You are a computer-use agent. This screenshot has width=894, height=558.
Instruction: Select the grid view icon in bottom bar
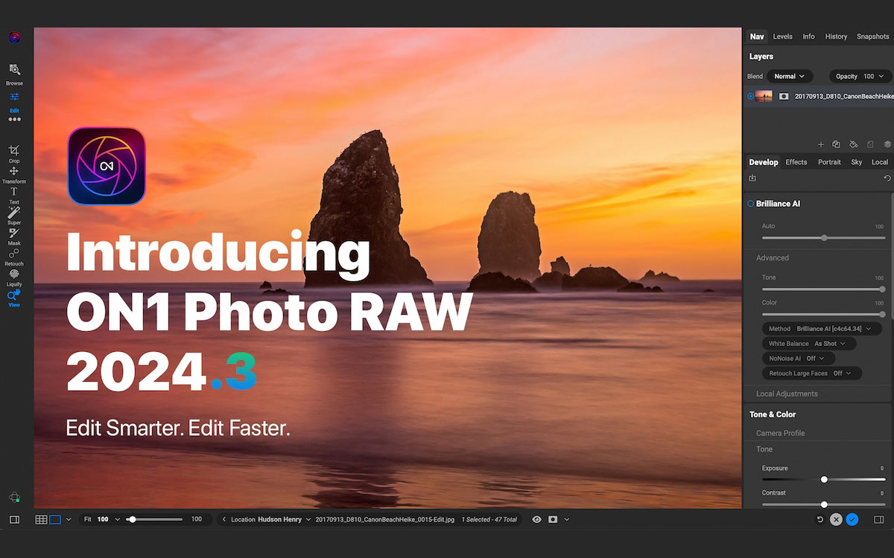pyautogui.click(x=41, y=519)
